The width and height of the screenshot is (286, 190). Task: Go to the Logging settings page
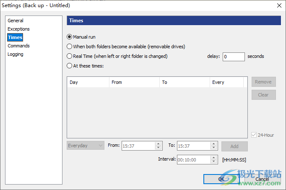tap(16, 54)
